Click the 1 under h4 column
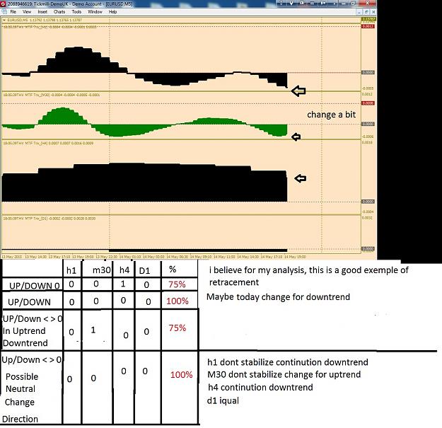442x428 pixels. point(123,284)
